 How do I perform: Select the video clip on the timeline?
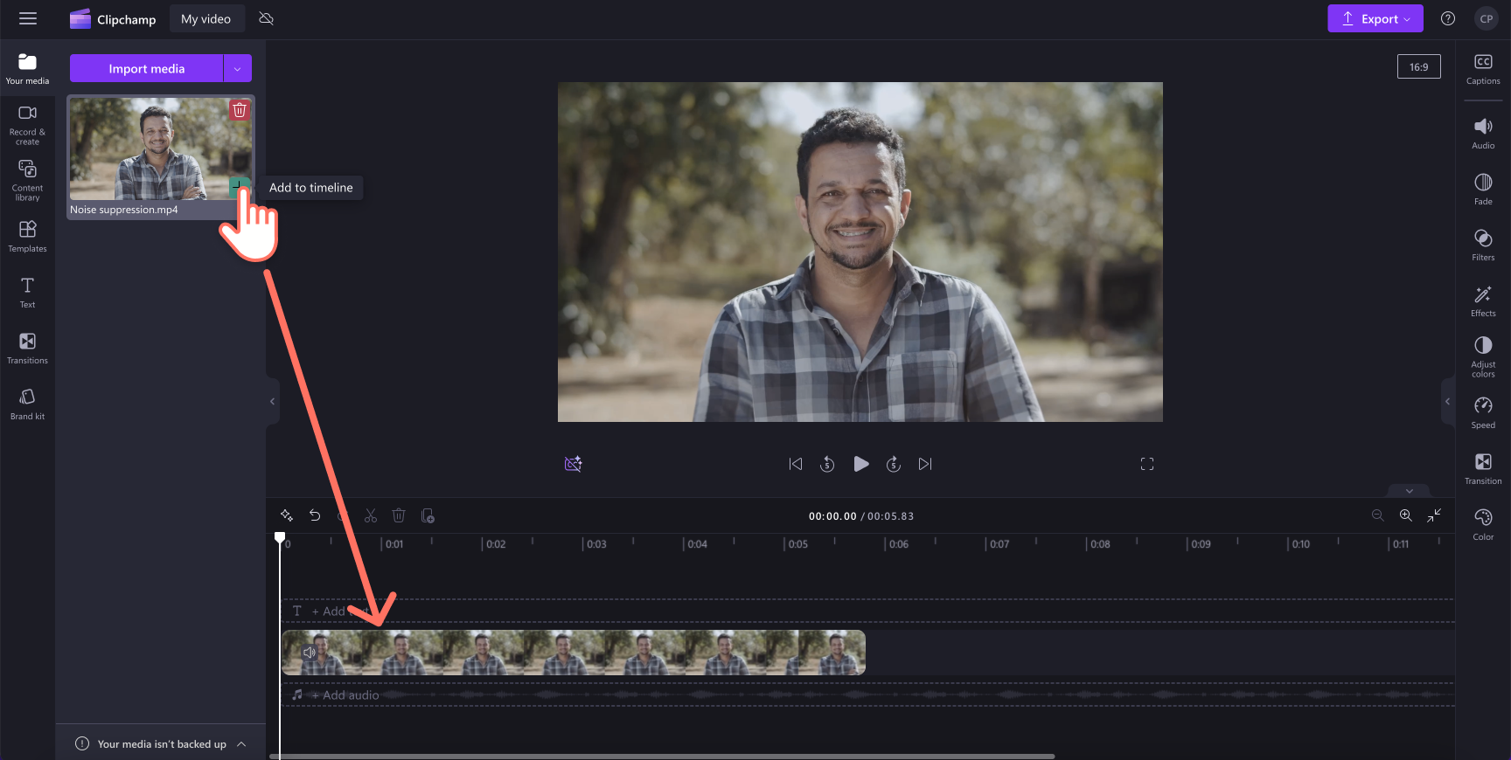tap(574, 653)
